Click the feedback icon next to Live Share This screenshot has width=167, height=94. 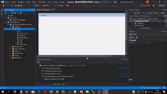(154, 5)
